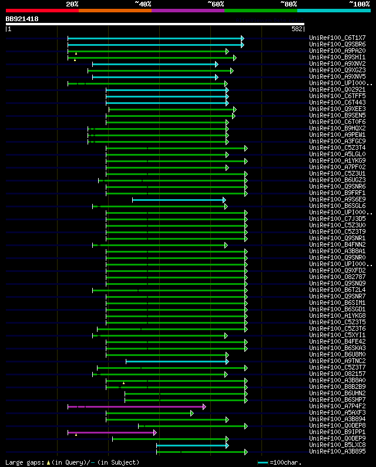Select the UniRef100_A3B8A0 label
Screen dimensions: 376x467
coord(337,380)
